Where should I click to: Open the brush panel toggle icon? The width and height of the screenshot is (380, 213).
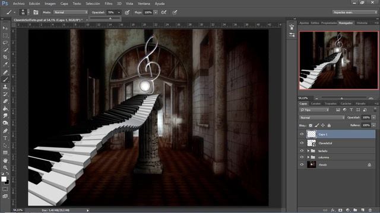(36, 12)
